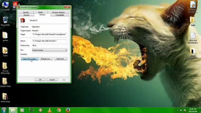
Task: Click the 'VirtualDJ' target location value
Action: tap(35, 31)
